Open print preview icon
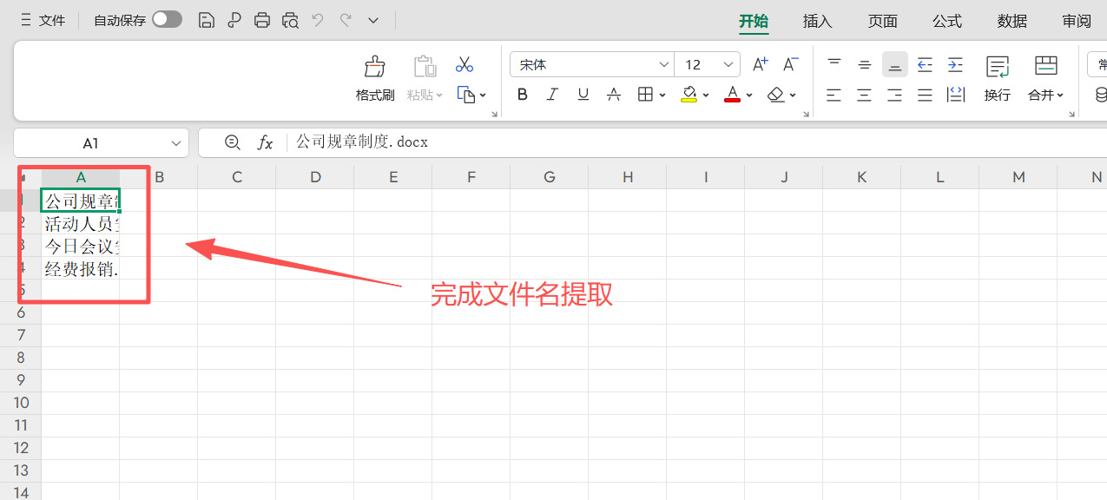This screenshot has width=1107, height=500. tap(290, 20)
